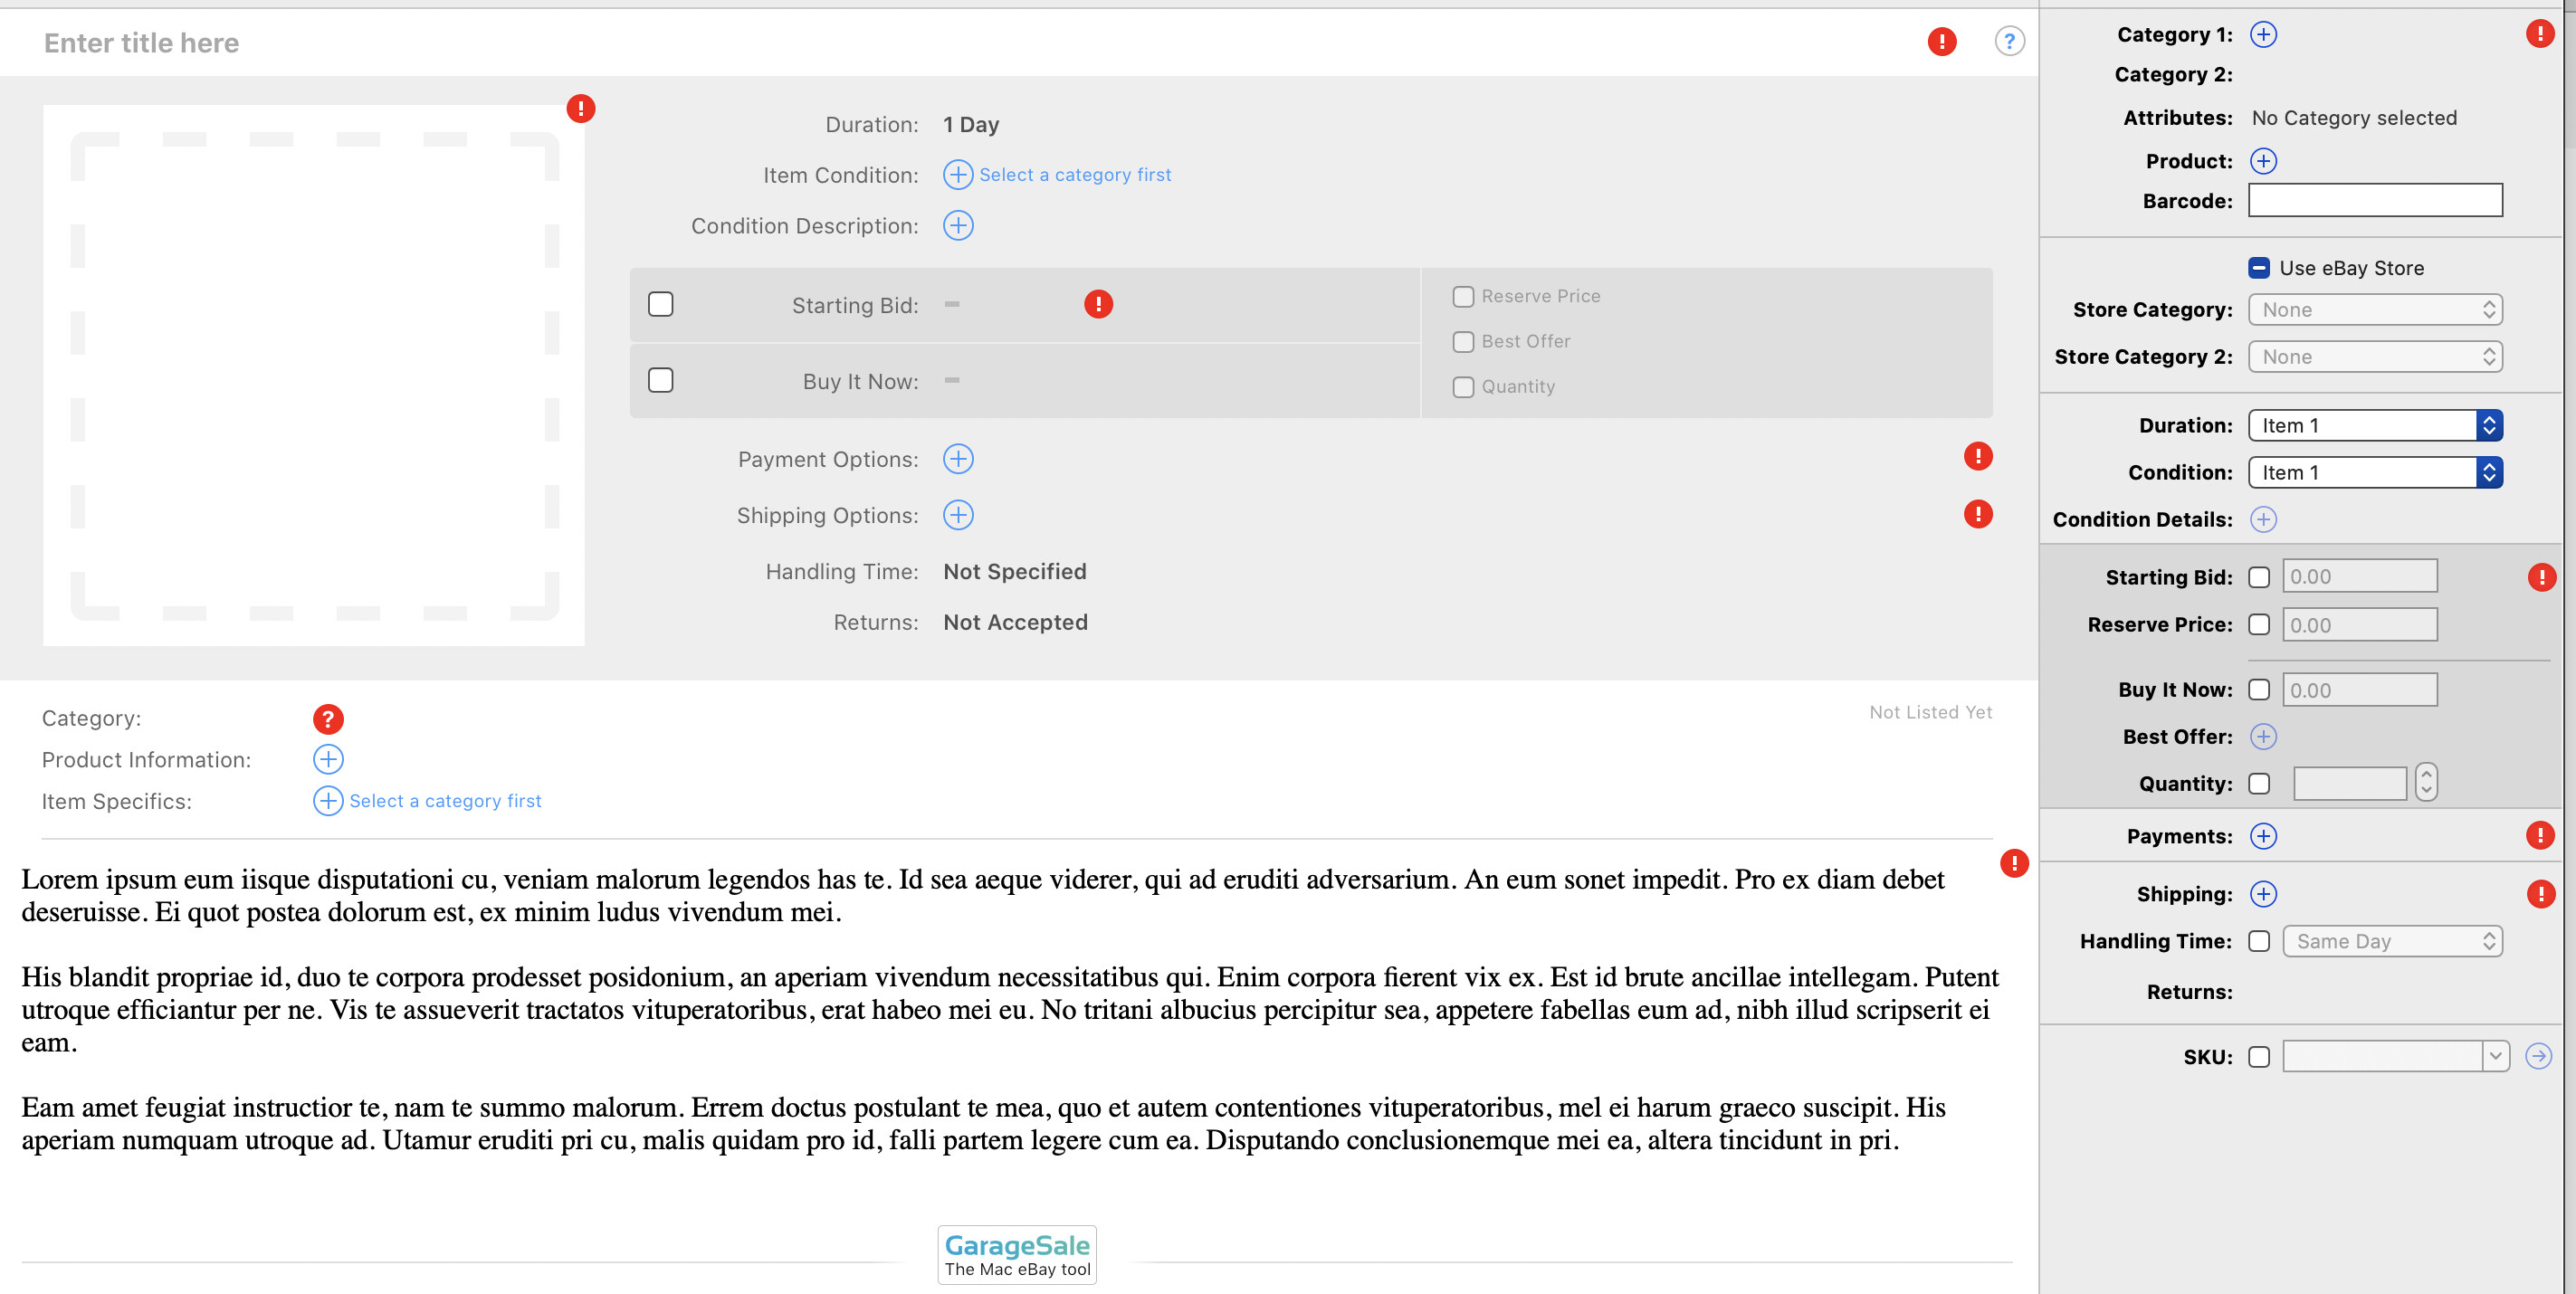Screen dimensions: 2576x1294
Task: Click sidebar Starting Bid warning icon
Action: tap(2541, 577)
